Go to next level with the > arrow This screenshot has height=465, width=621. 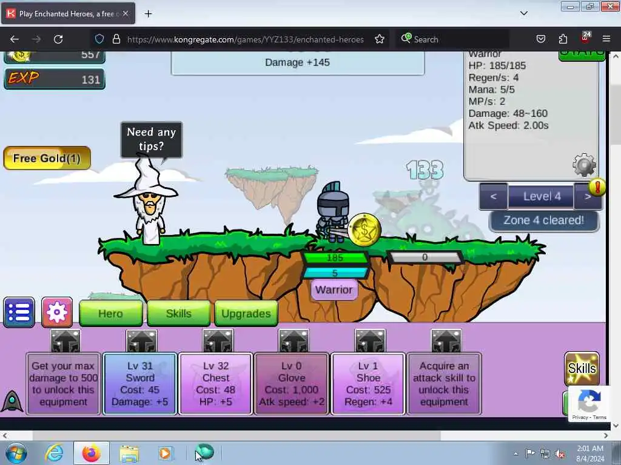(588, 197)
